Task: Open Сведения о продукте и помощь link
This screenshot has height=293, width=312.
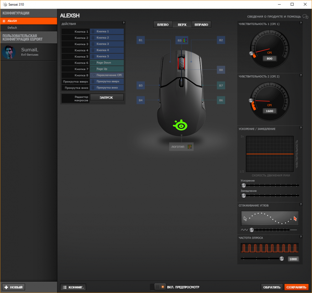Action: [x=274, y=16]
